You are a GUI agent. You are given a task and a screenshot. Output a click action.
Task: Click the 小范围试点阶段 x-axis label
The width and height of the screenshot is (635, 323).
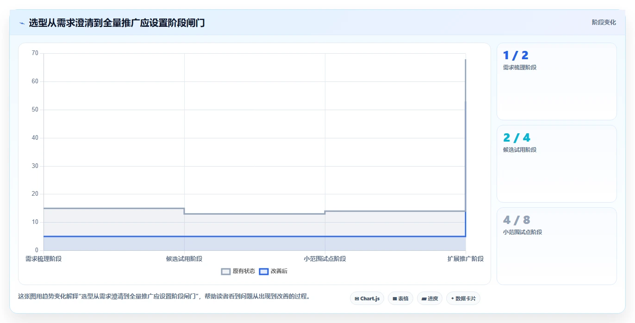pos(325,259)
